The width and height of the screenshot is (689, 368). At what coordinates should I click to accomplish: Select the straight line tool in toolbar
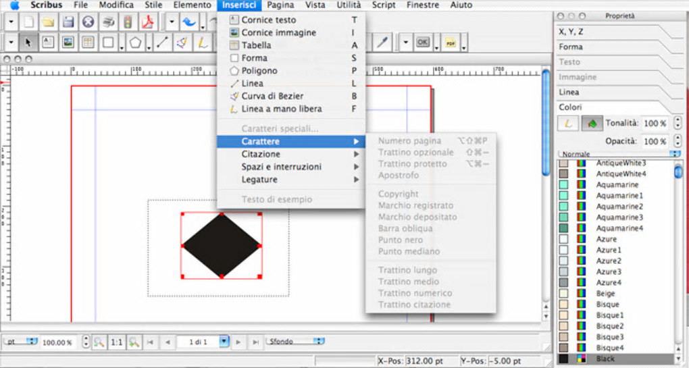[x=162, y=43]
